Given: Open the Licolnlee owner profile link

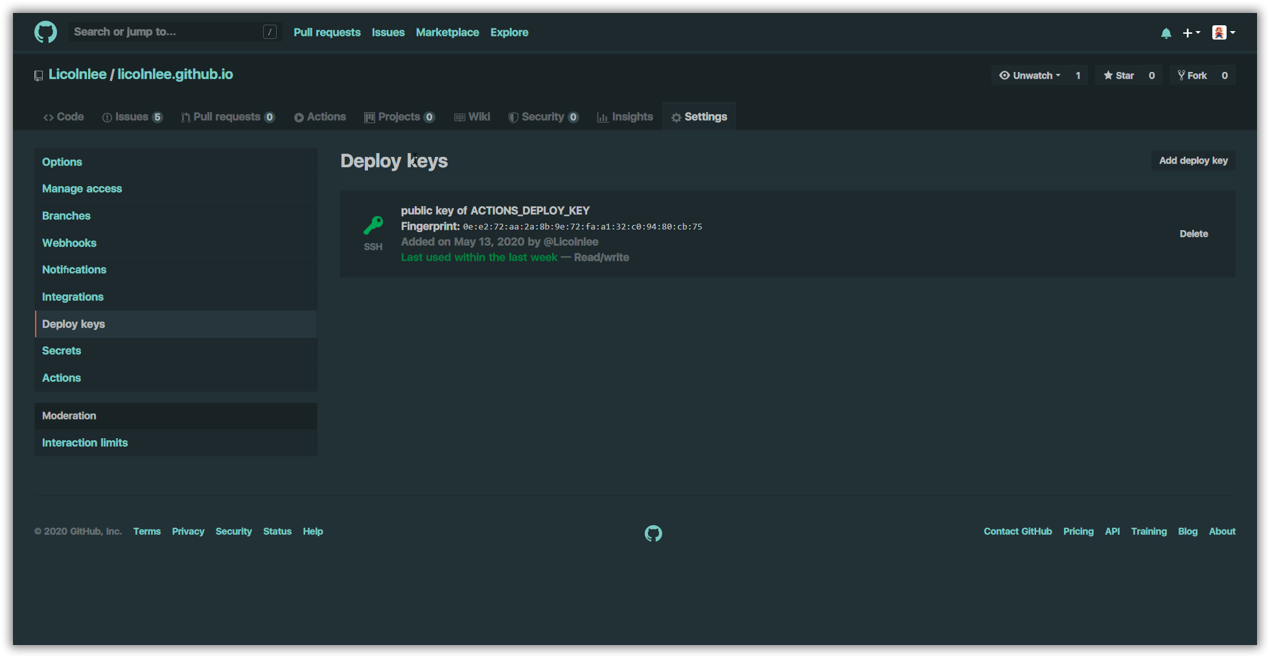Looking at the screenshot, I should pyautogui.click(x=77, y=75).
